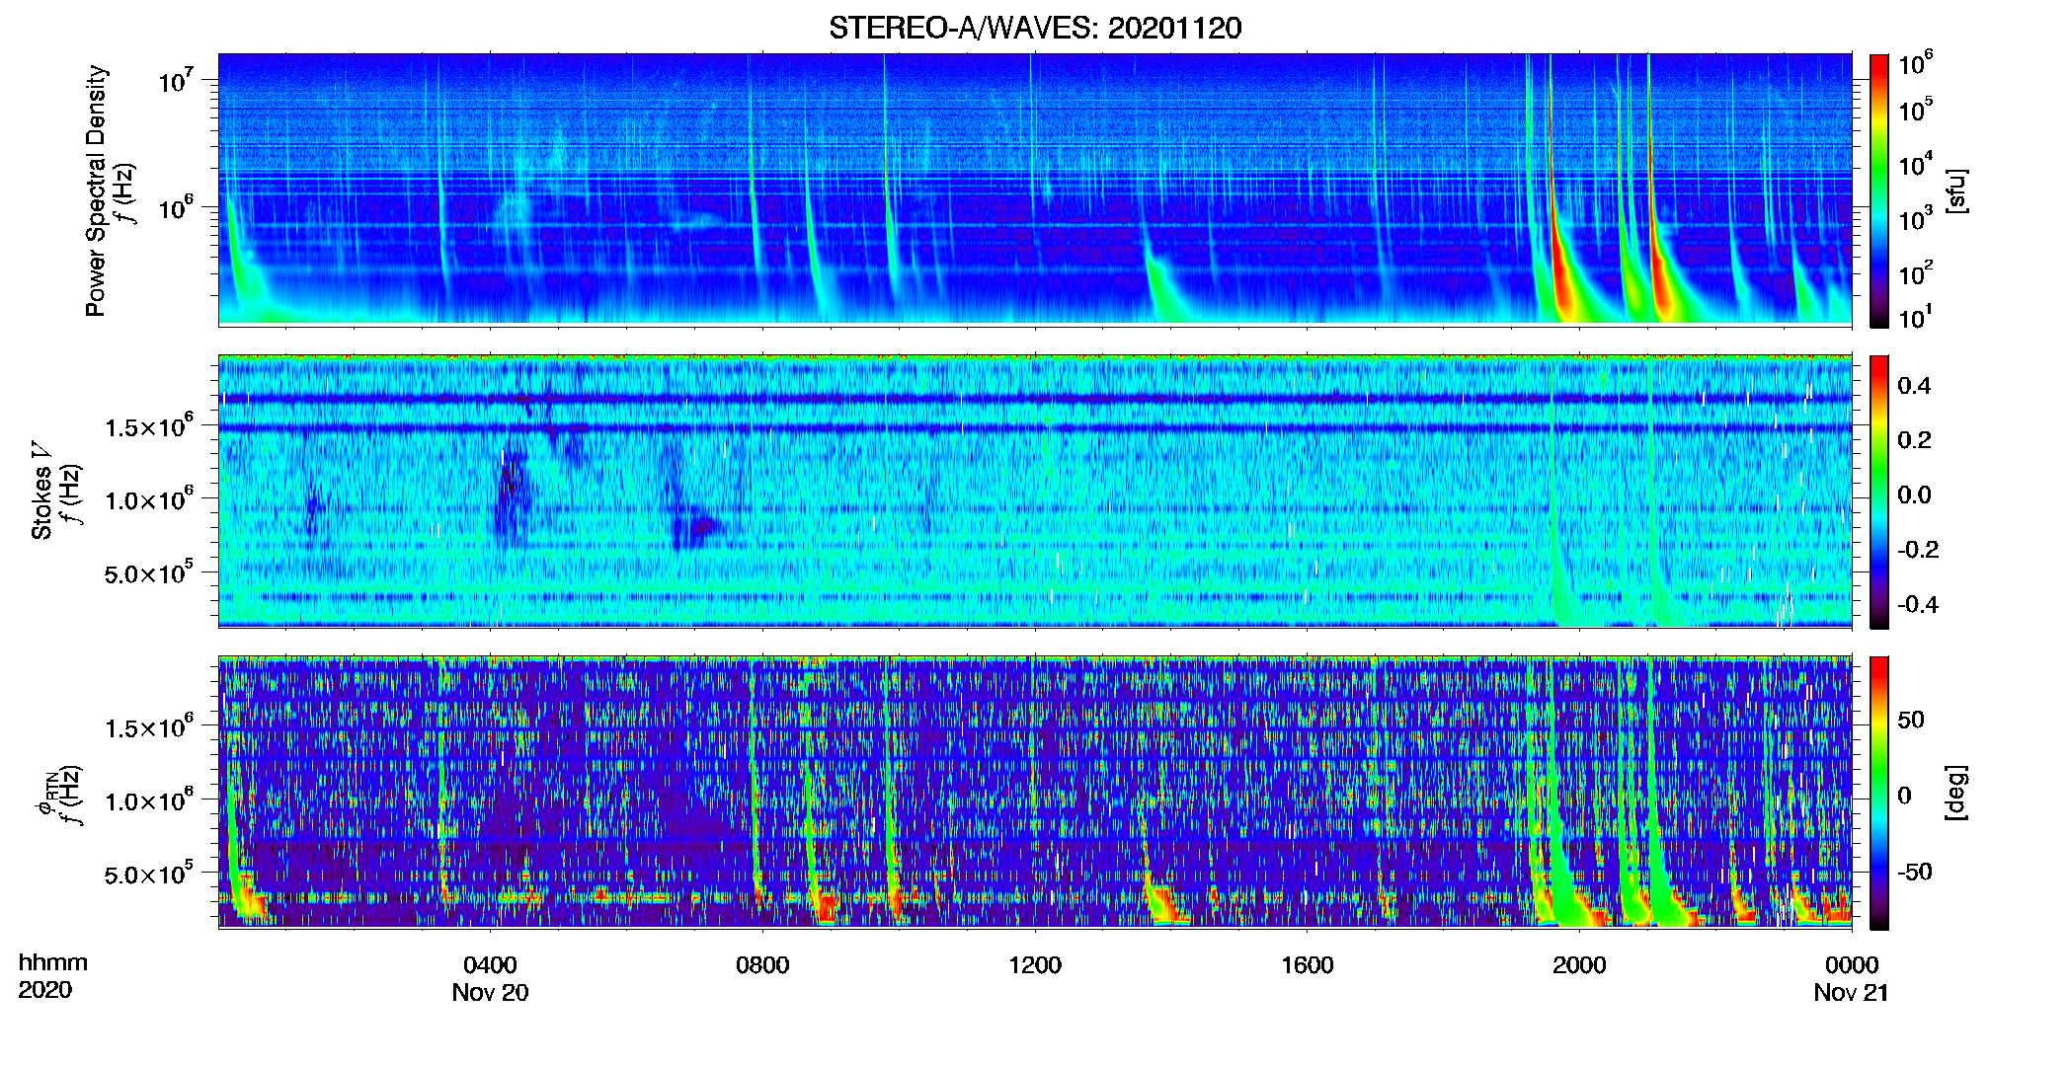Viewport: 2070px width, 1066px height.
Task: Click the 10⁴ tick on the sfu color bar
Action: [1916, 164]
